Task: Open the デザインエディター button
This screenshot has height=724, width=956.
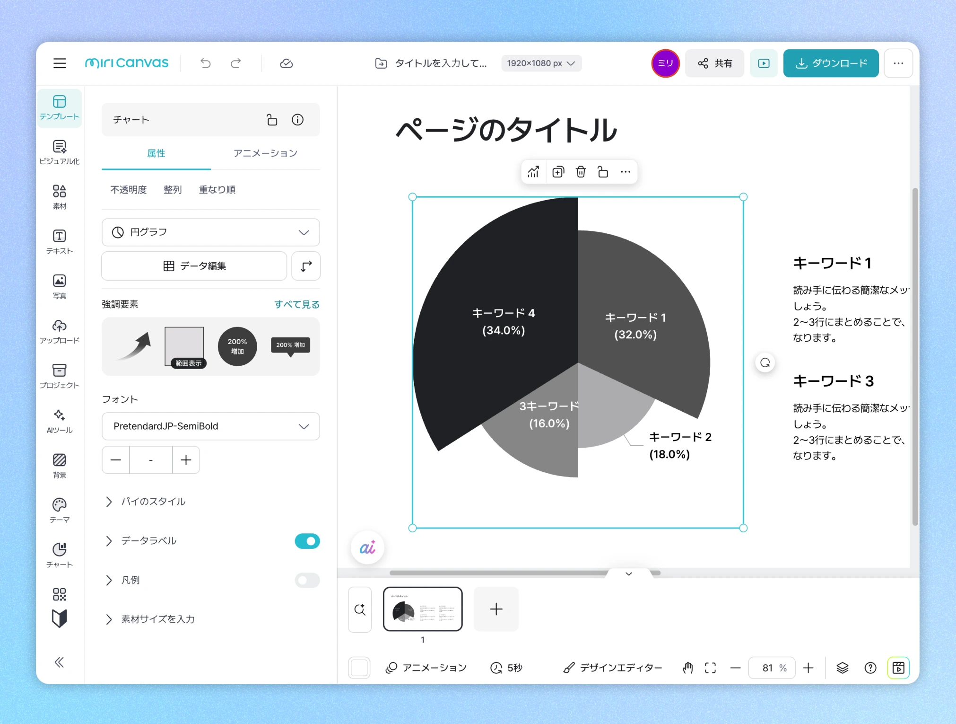Action: point(613,668)
